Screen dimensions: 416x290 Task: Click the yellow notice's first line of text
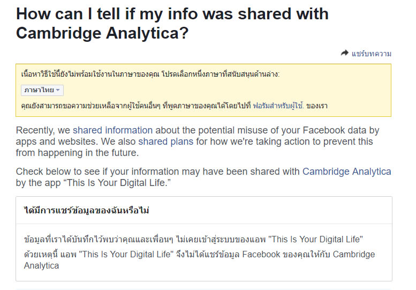tap(150, 74)
